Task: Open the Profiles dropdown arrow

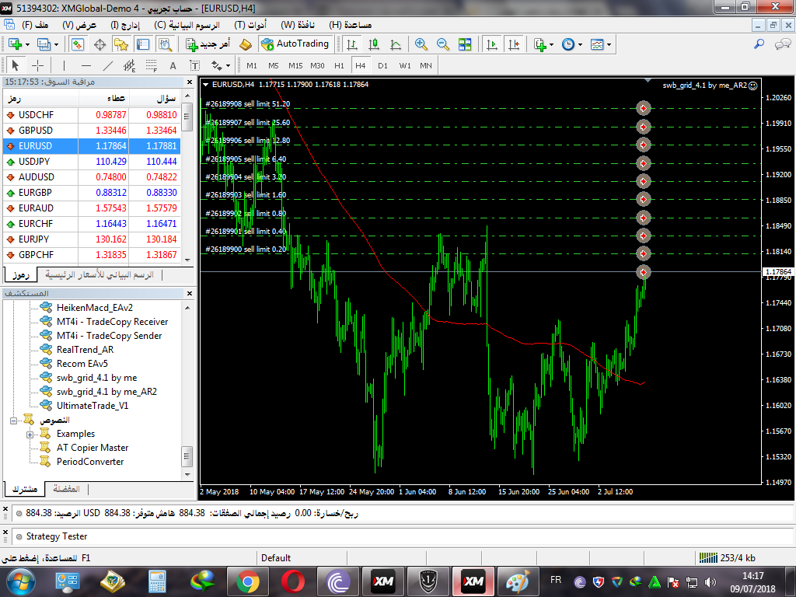Action: (x=56, y=45)
